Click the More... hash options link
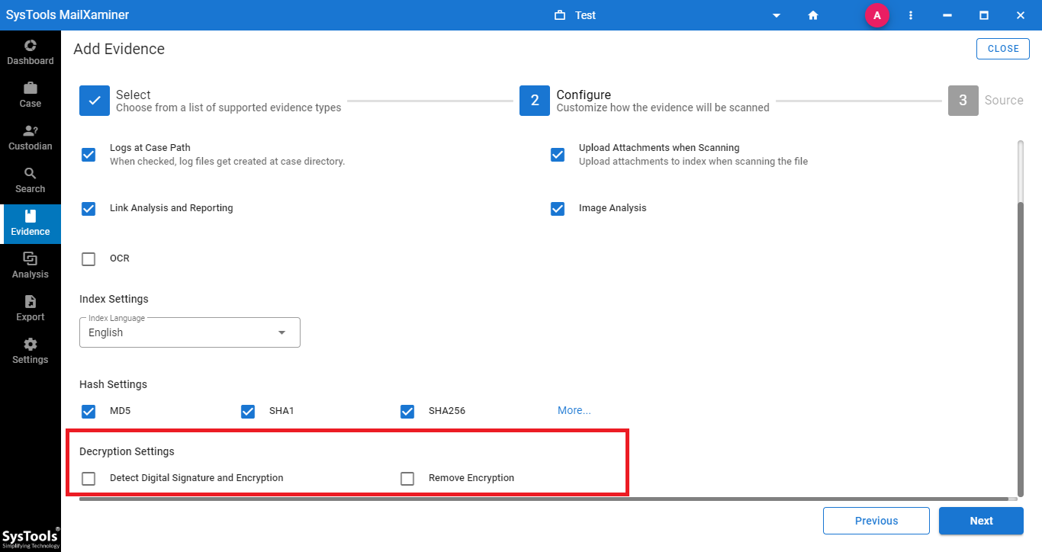1042x552 pixels. [574, 410]
